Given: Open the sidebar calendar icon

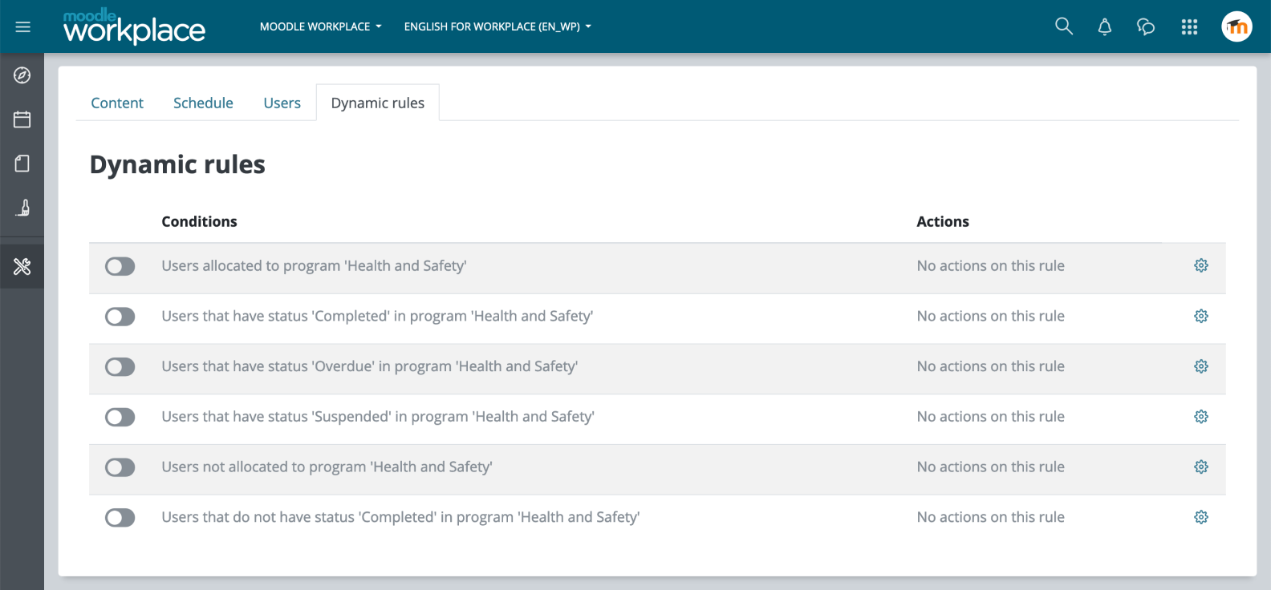Looking at the screenshot, I should [x=22, y=119].
